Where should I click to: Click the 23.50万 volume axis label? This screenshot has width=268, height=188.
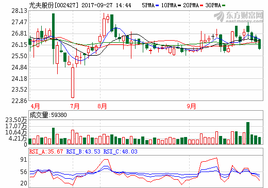point(16,120)
